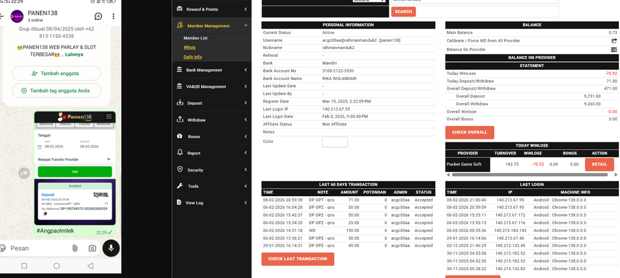Open Member List submenu item

click(x=196, y=38)
